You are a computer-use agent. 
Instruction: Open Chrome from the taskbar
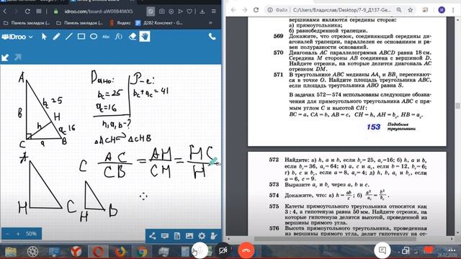pos(143,252)
